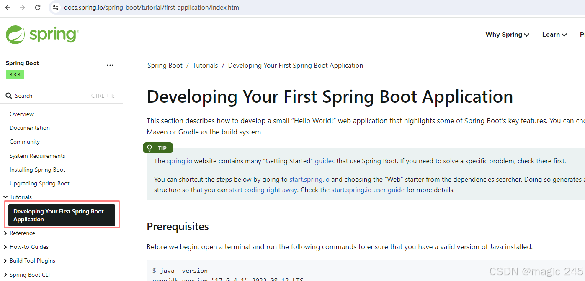Click the Tutorials sidebar label
The width and height of the screenshot is (585, 281).
tap(21, 197)
